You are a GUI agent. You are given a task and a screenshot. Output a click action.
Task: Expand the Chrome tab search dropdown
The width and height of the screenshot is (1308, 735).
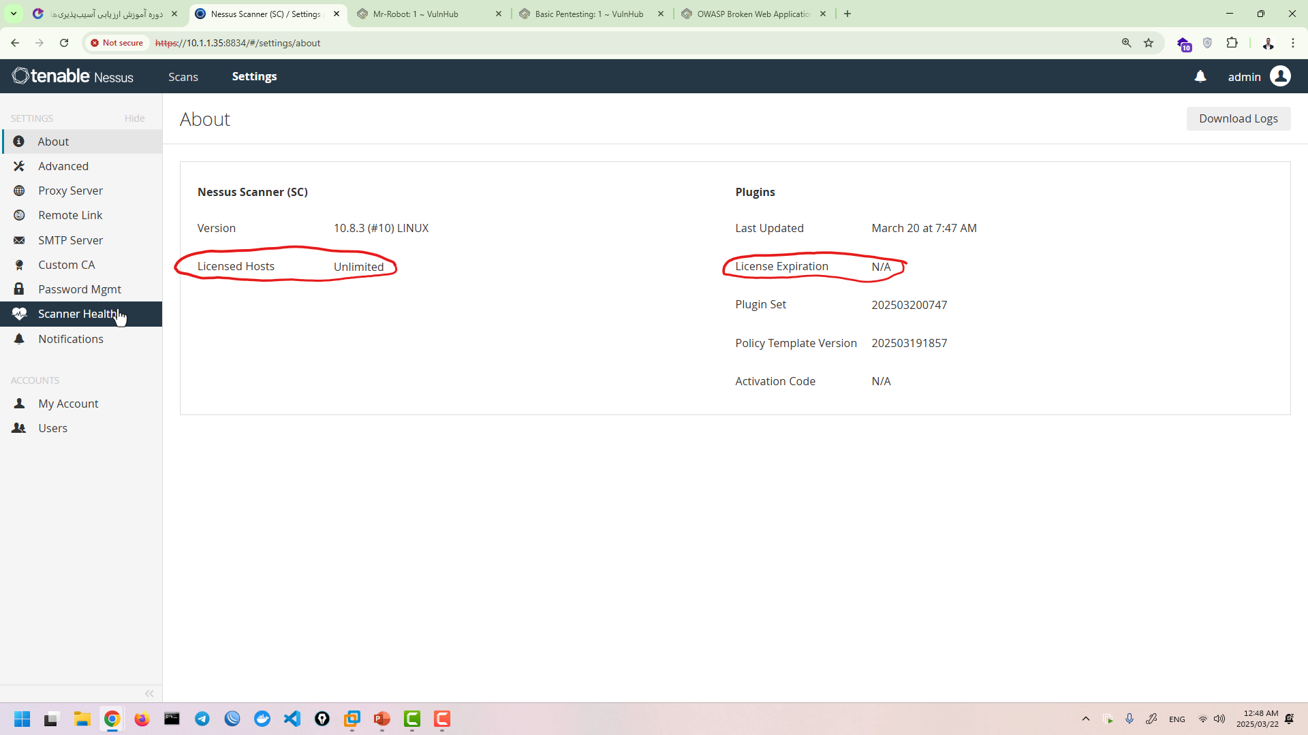[13, 14]
